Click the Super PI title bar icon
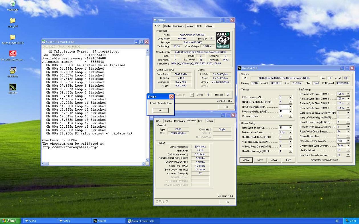The image size is (359, 224). 44,42
